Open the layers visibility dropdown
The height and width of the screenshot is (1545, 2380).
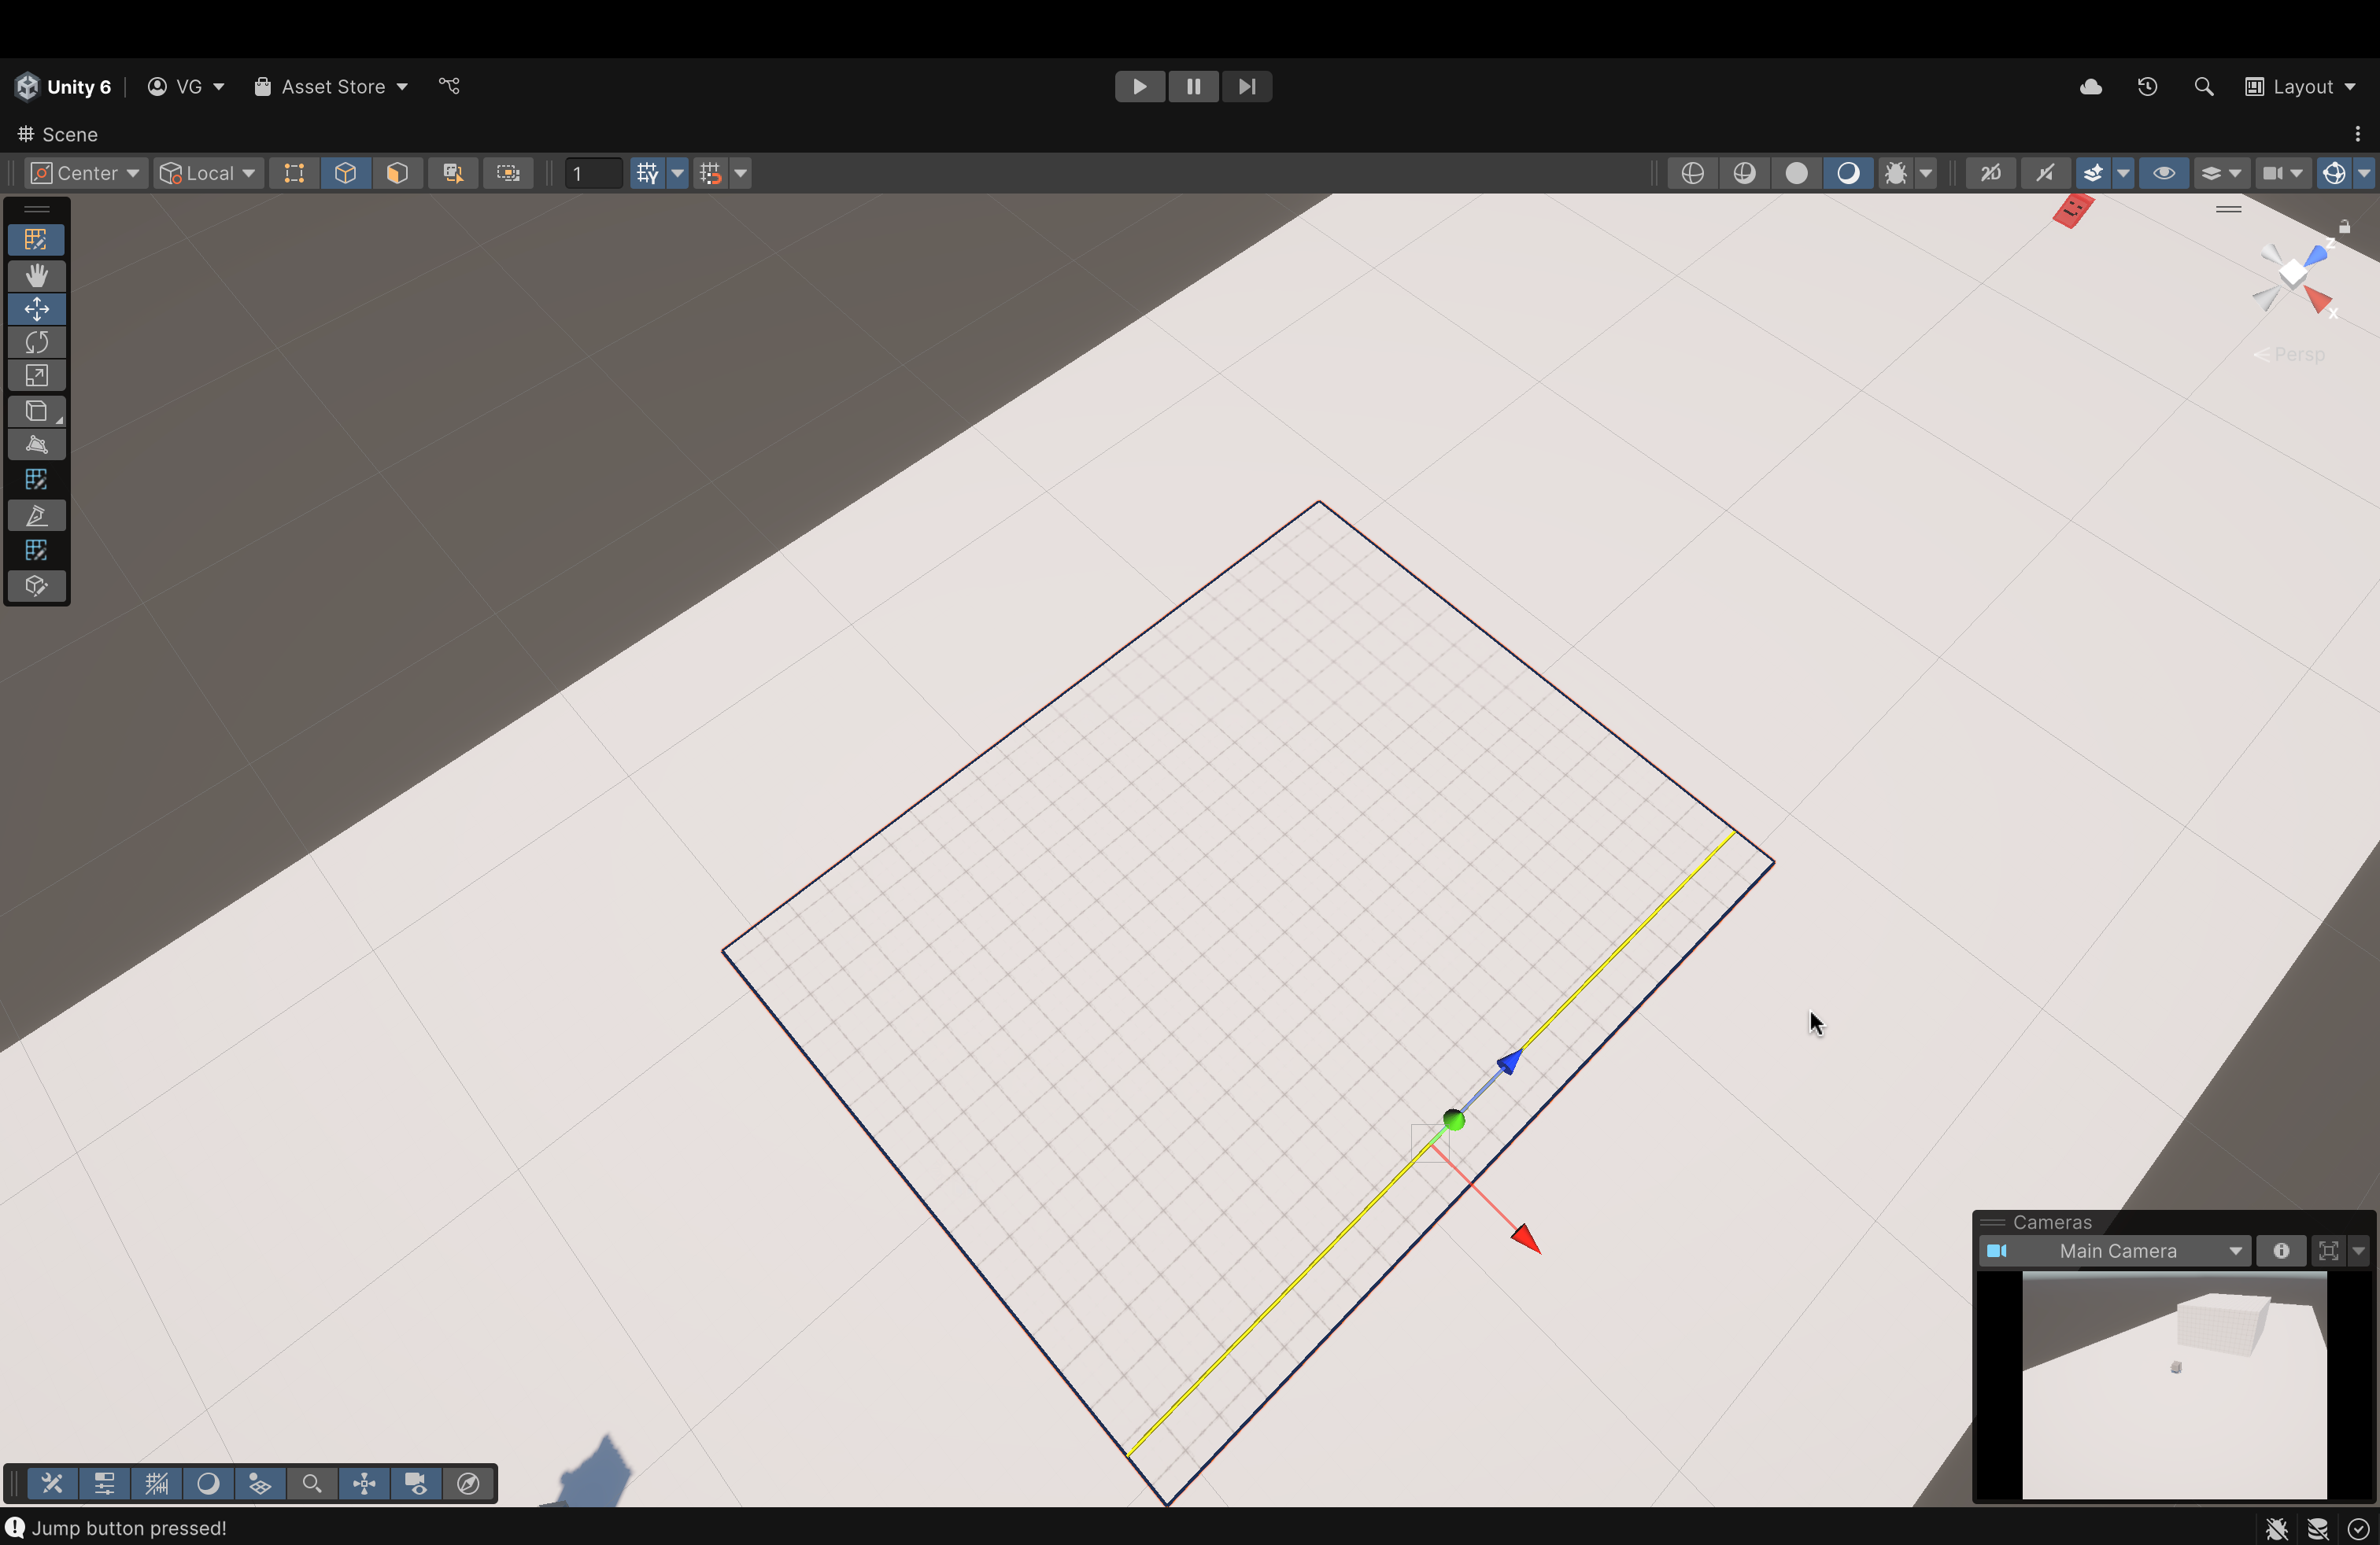[2220, 173]
